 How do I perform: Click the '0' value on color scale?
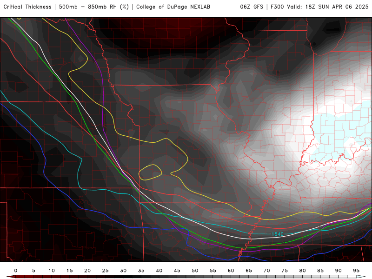[x=16, y=271]
